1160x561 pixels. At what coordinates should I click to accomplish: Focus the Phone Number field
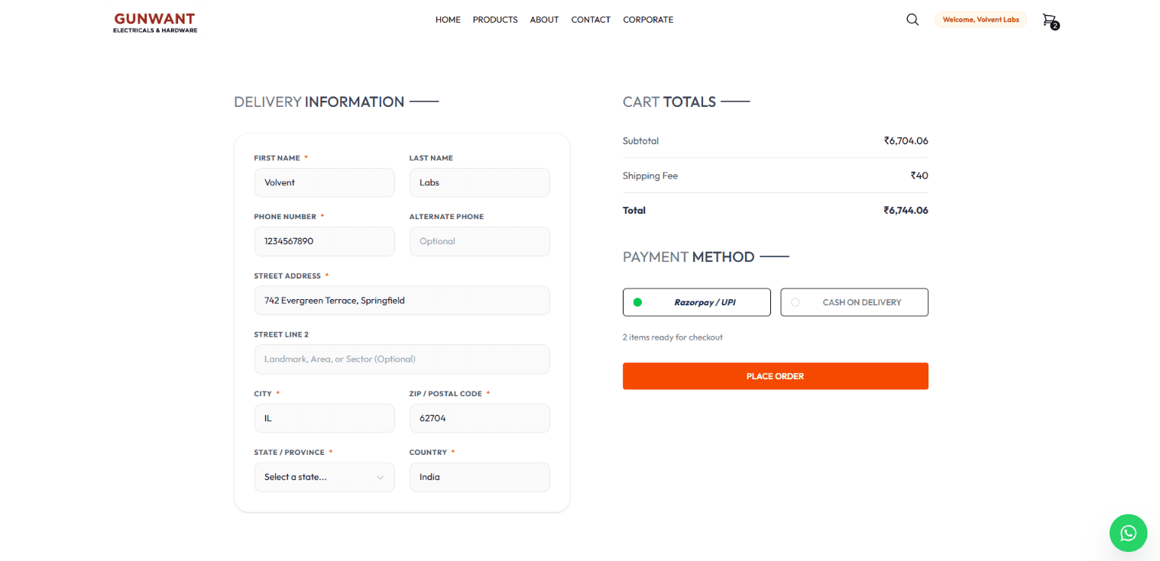pyautogui.click(x=325, y=241)
